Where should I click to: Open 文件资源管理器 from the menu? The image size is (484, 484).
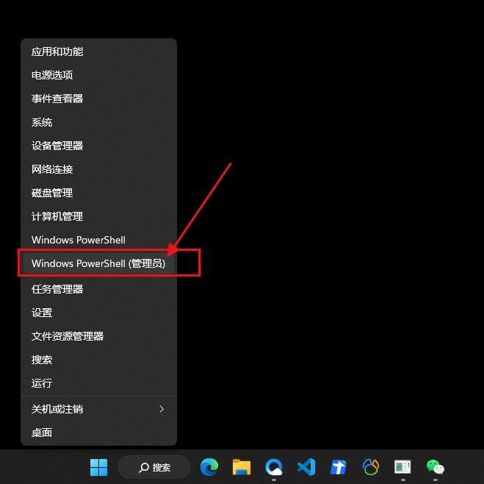pyautogui.click(x=68, y=336)
